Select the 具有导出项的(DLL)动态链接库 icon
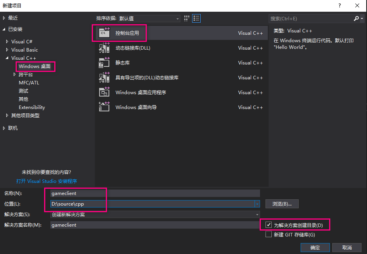This screenshot has width=367, height=254. [104, 77]
